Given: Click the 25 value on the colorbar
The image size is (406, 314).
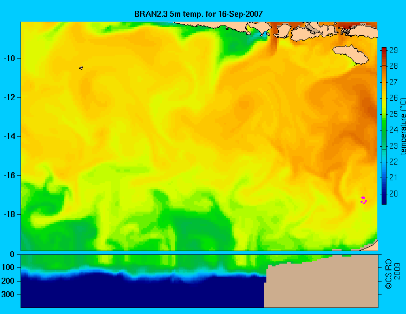Looking at the screenshot, I should point(394,114).
